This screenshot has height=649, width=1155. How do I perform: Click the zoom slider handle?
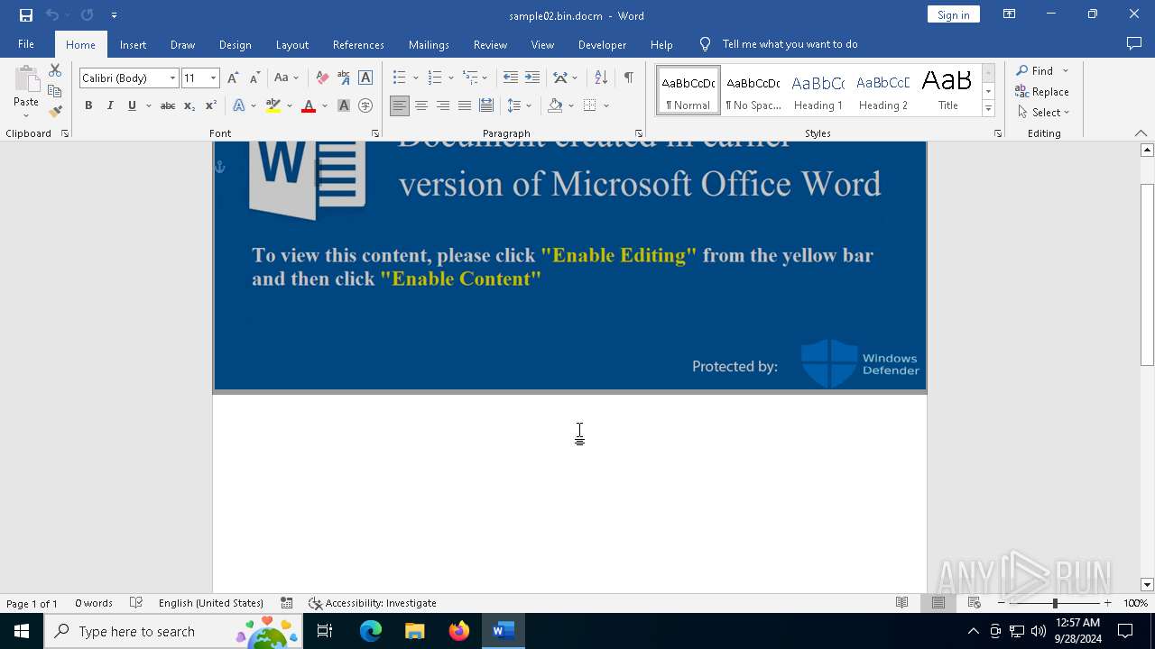(1055, 603)
